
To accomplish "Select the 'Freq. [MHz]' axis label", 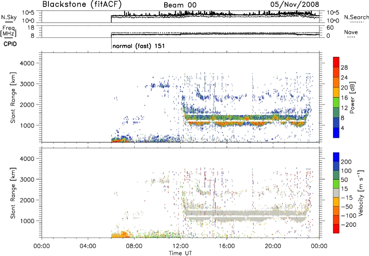I will (8, 31).
